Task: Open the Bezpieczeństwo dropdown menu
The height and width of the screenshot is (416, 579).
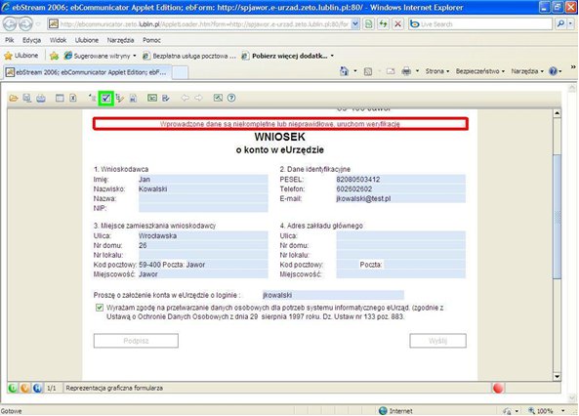Action: click(x=480, y=71)
